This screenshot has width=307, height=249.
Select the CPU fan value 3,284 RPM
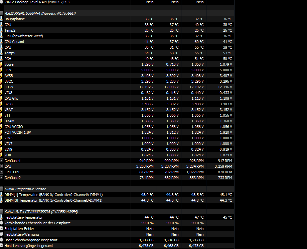point(195,166)
